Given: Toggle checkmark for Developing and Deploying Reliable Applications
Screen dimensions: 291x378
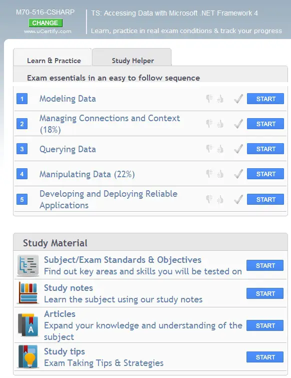Looking at the screenshot, I should click(238, 199).
